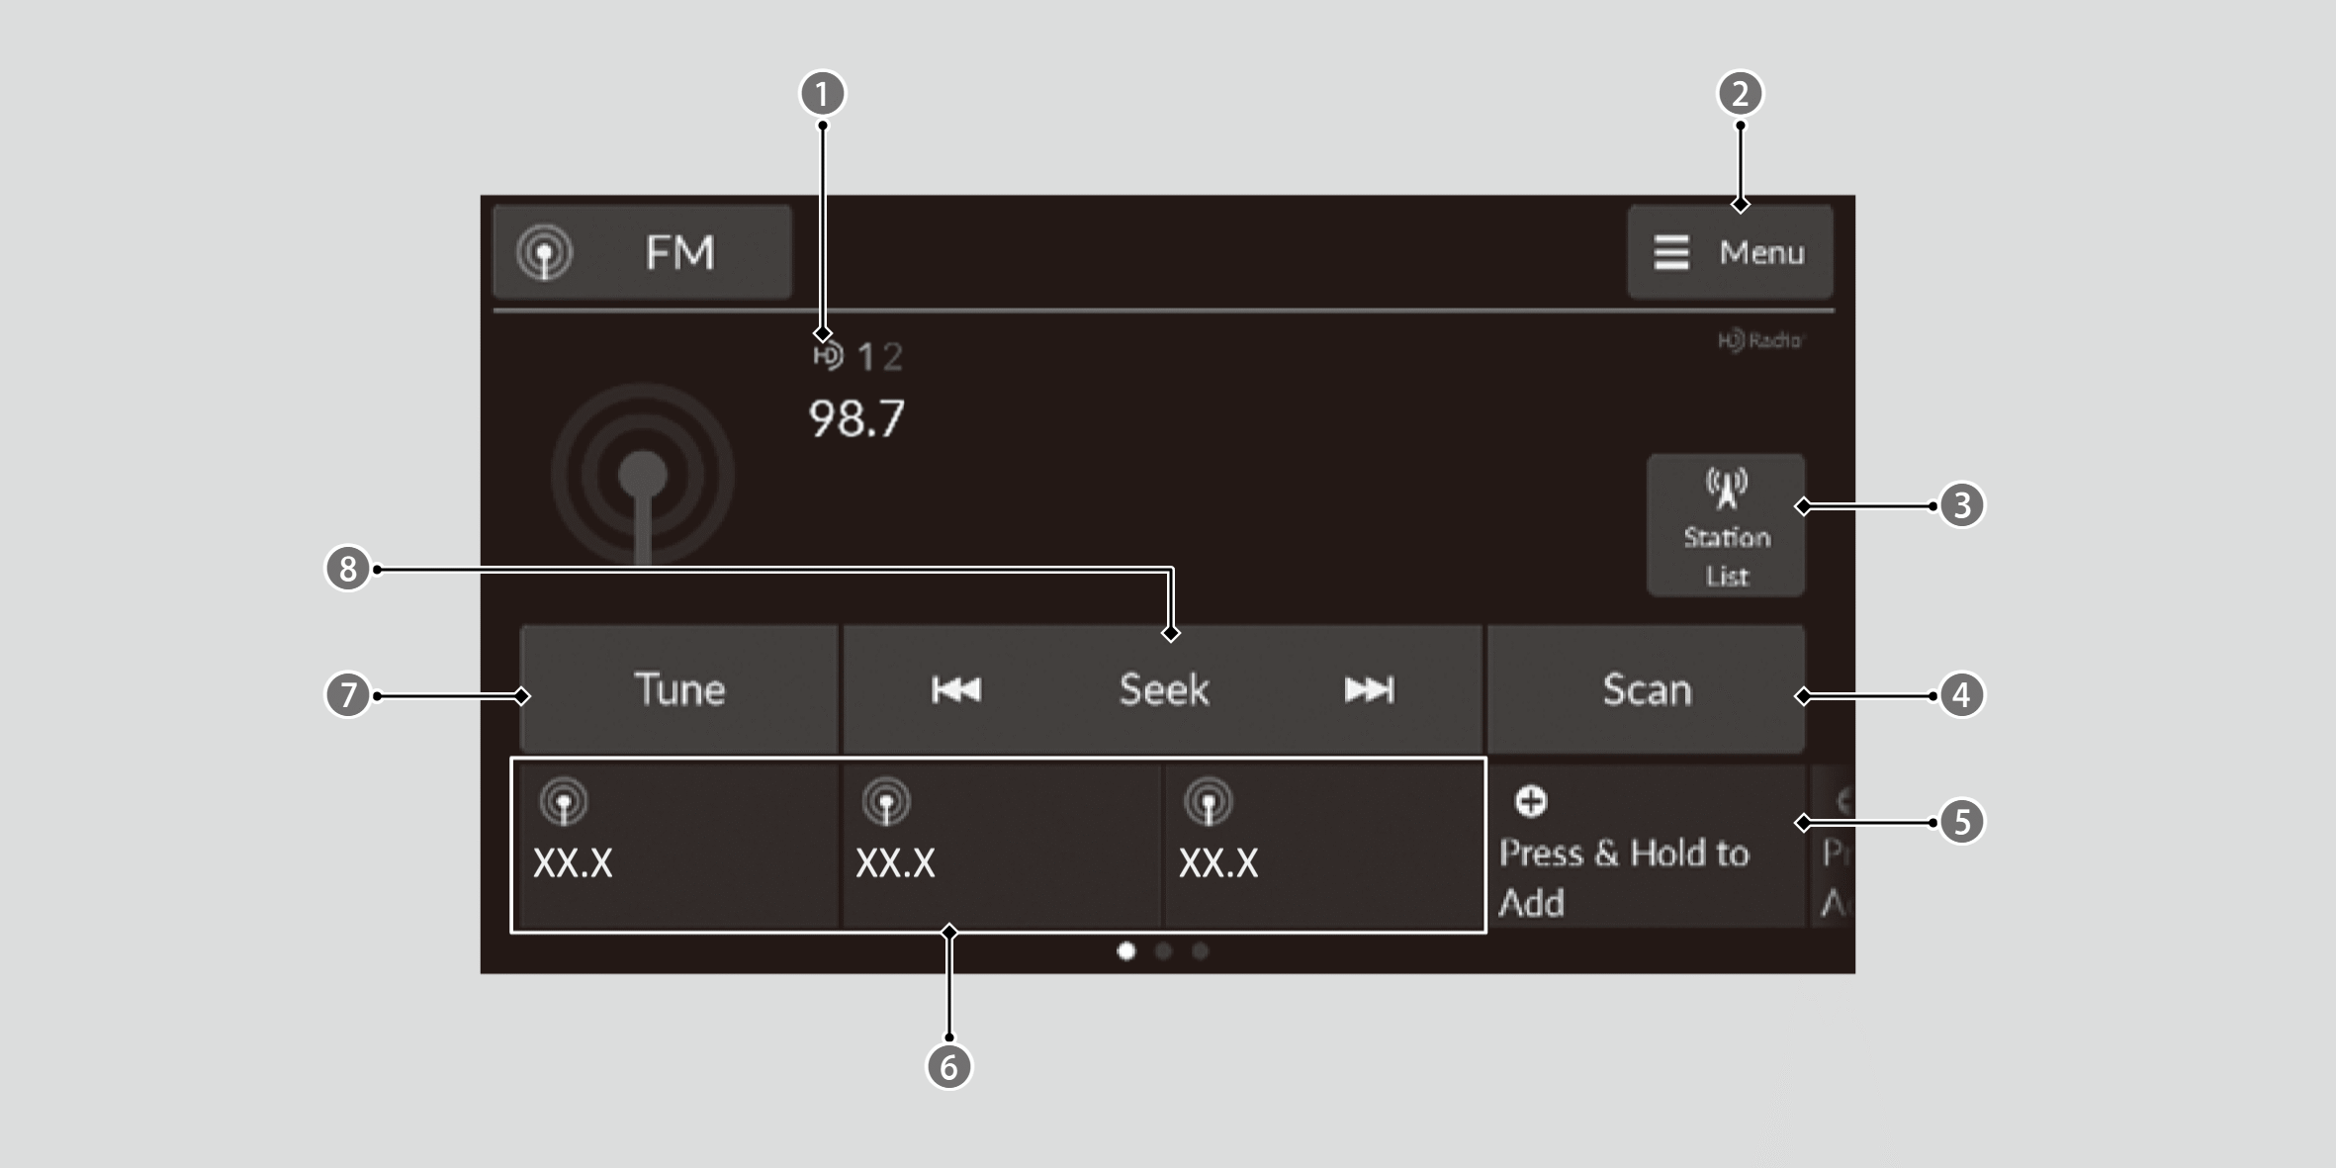Select HD sub-channel 2
The height and width of the screenshot is (1168, 2336).
pyautogui.click(x=893, y=357)
